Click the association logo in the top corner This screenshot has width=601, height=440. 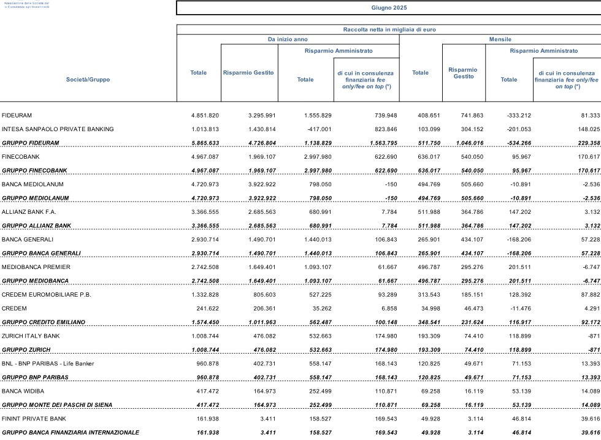point(26,4)
